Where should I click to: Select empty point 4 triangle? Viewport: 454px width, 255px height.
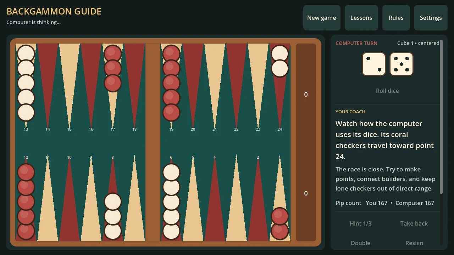point(215,199)
